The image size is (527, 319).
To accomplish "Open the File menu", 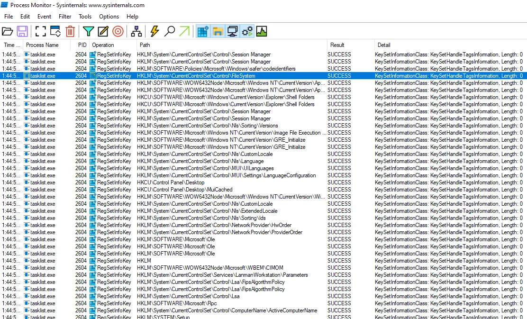I will click(9, 17).
